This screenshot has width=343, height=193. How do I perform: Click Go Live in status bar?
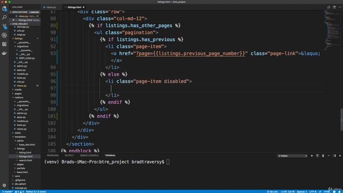click(272, 192)
